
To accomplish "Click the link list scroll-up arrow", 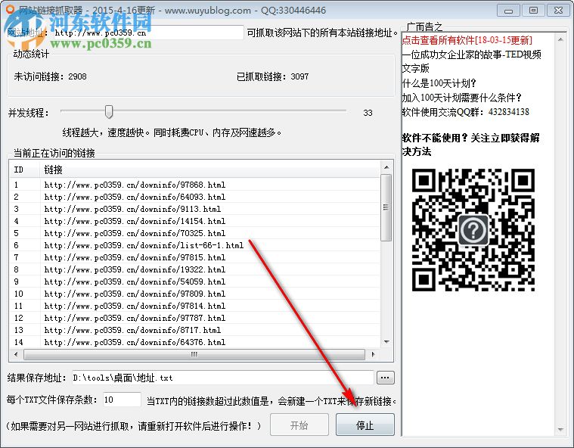I will pos(386,167).
